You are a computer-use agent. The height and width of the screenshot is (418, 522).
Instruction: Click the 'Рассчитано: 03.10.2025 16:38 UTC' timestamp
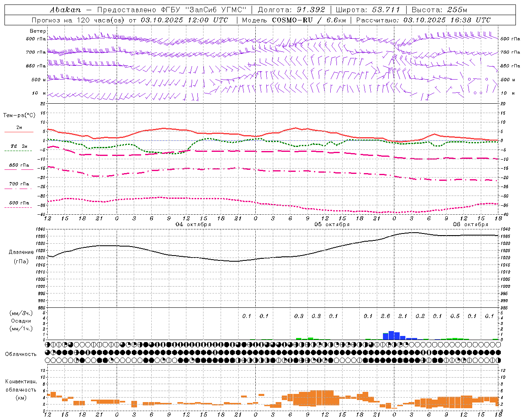(423, 20)
